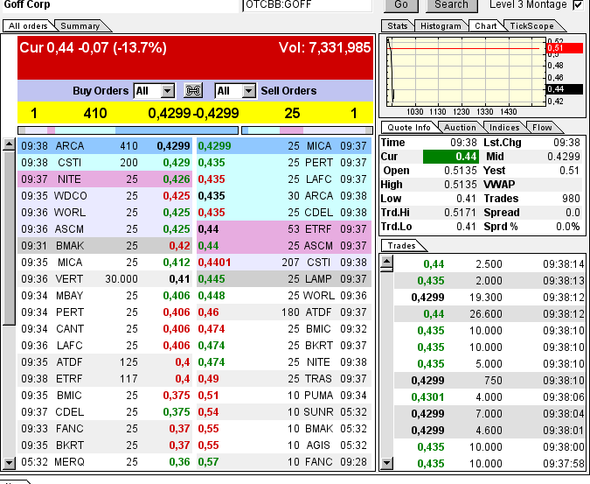Open the Auction tab
This screenshot has height=484, width=590.
point(460,127)
